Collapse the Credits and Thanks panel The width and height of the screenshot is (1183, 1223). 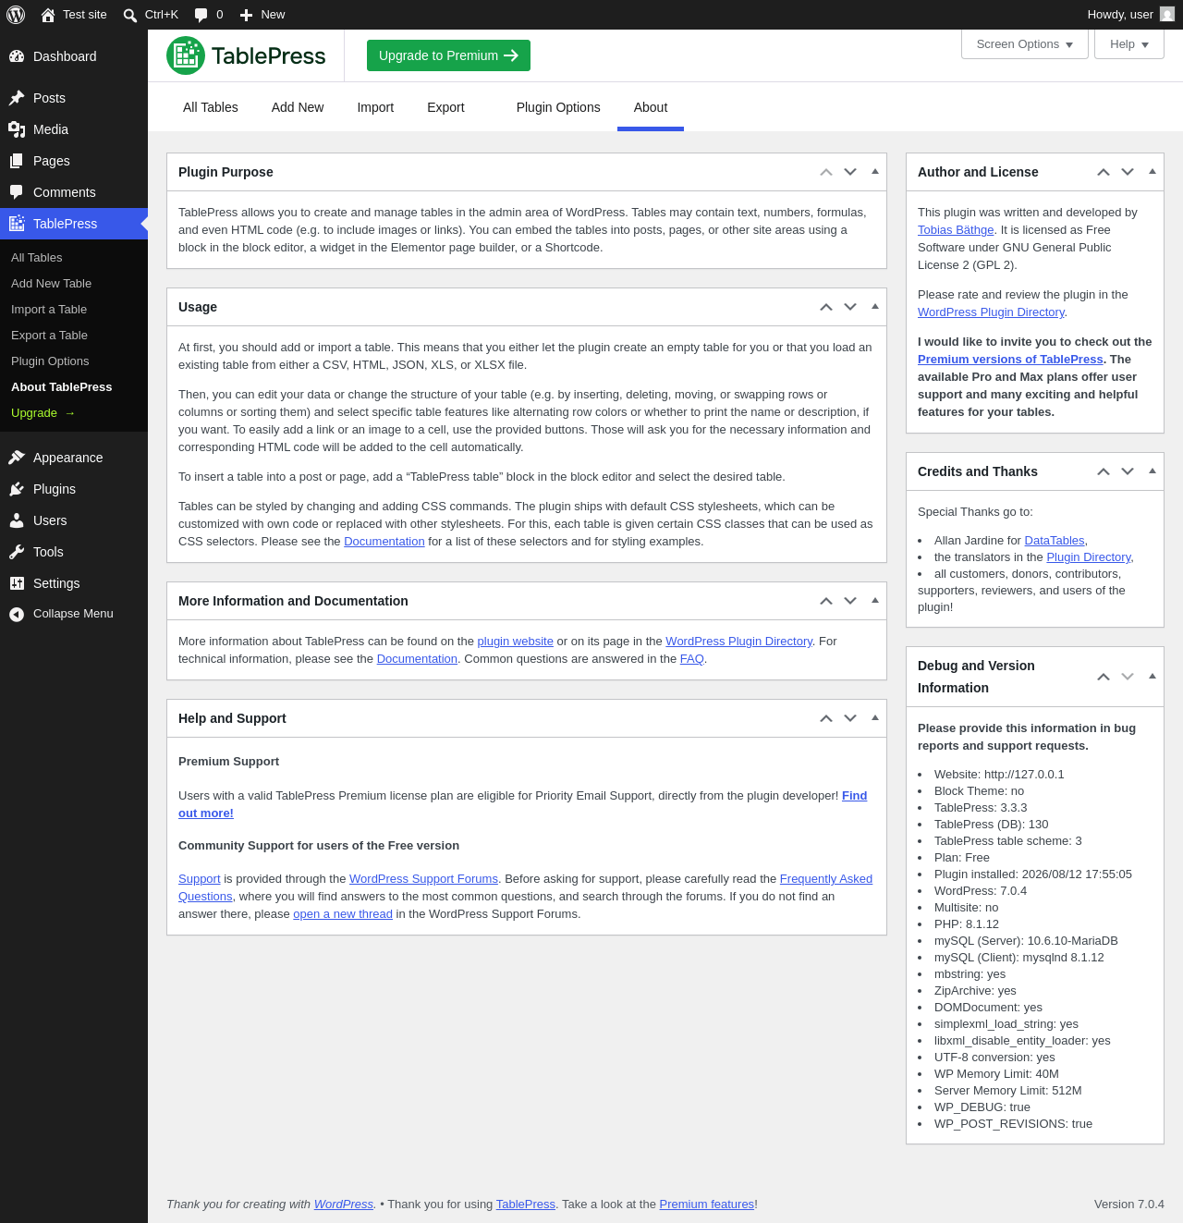1153,471
